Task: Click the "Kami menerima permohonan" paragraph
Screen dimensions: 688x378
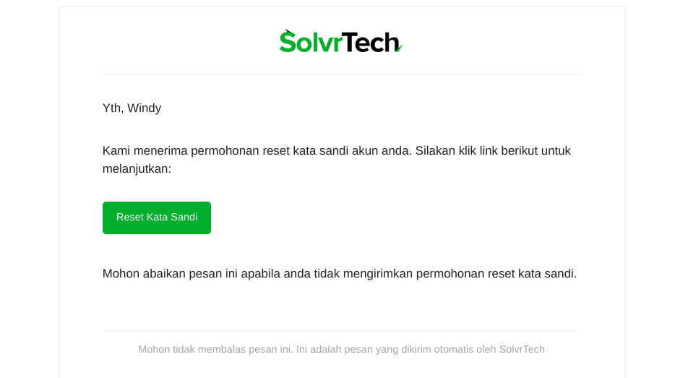Action: pyautogui.click(x=337, y=159)
